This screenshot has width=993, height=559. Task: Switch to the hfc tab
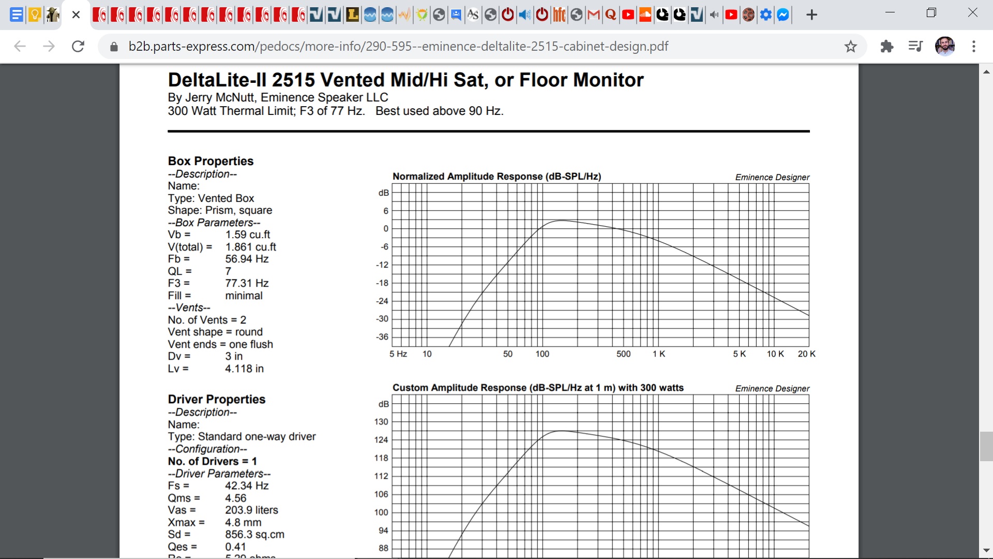pos(559,14)
